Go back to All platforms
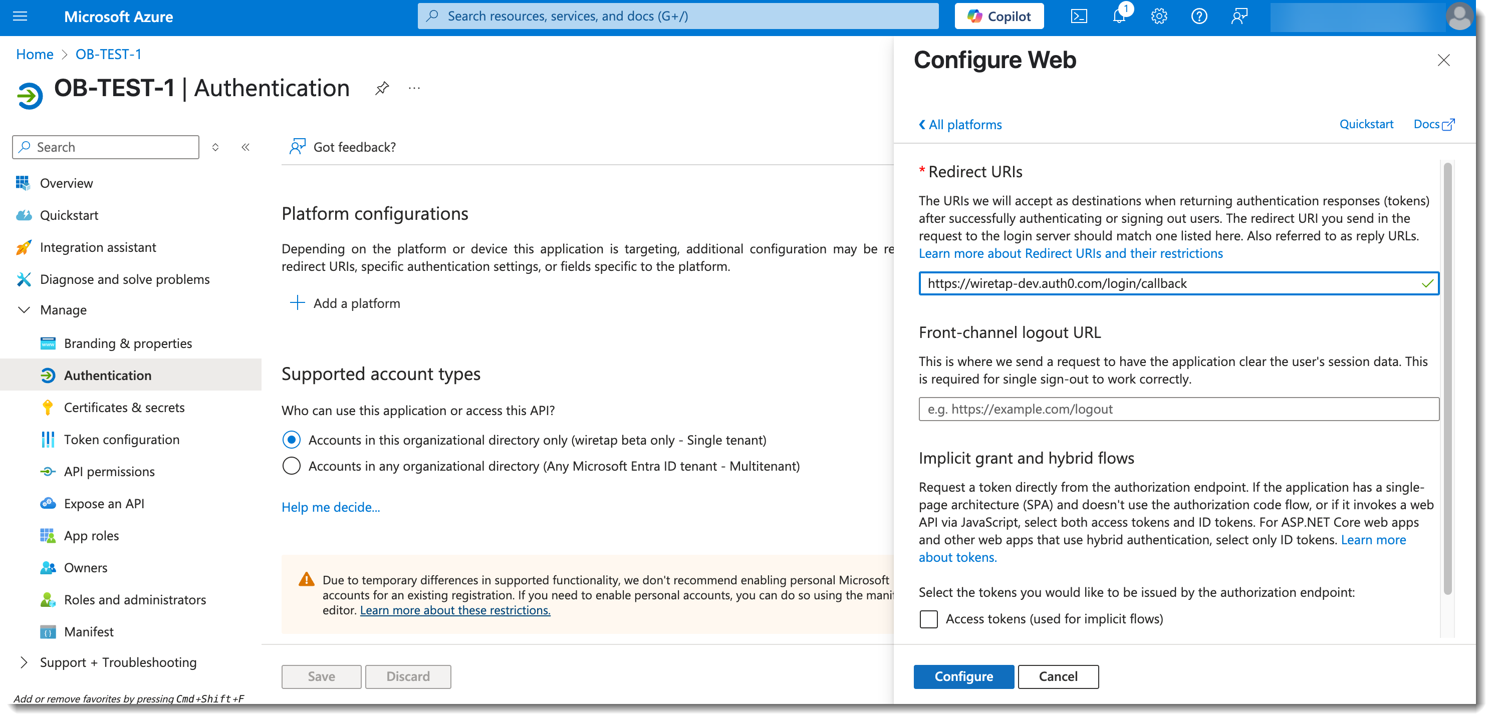The width and height of the screenshot is (1493, 721). [960, 125]
